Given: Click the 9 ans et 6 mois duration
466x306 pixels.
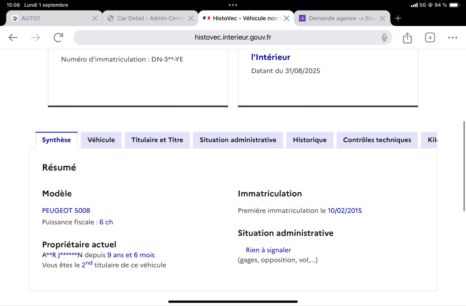Looking at the screenshot, I should [x=131, y=255].
